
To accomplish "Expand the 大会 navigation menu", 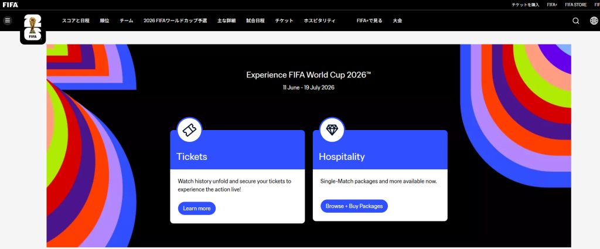I will tap(397, 21).
